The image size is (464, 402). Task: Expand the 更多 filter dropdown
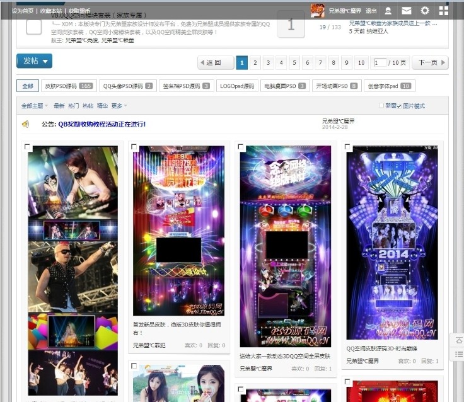(x=119, y=106)
